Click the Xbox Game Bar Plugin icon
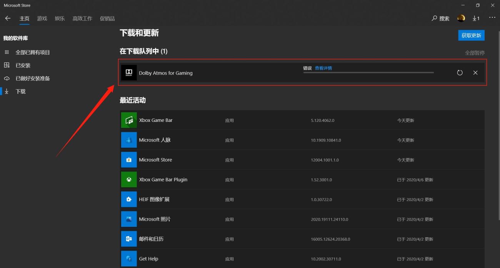The width and height of the screenshot is (500, 268). click(x=129, y=180)
